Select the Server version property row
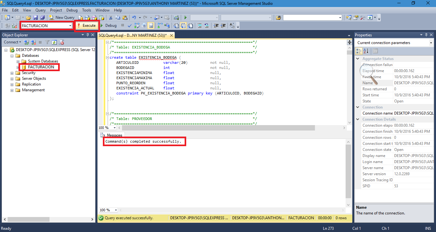436x232 pixels. (394, 174)
